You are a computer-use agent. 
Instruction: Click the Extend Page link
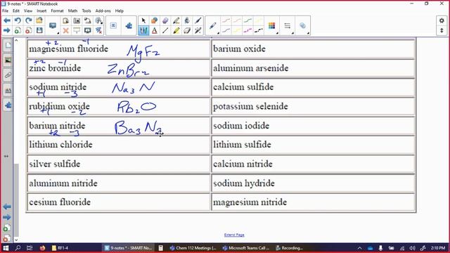234,235
